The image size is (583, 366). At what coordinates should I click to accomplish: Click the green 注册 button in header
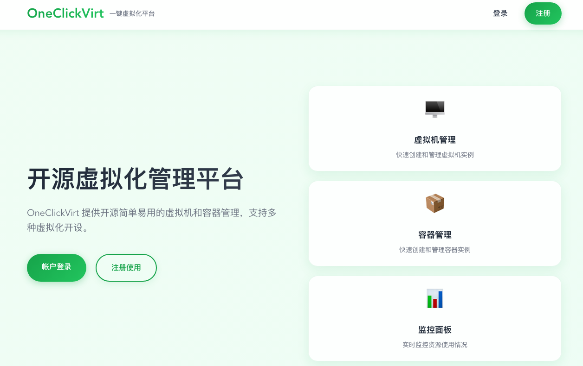(543, 13)
